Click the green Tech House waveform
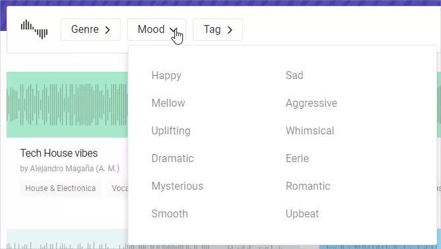441x249 pixels. (x=67, y=105)
